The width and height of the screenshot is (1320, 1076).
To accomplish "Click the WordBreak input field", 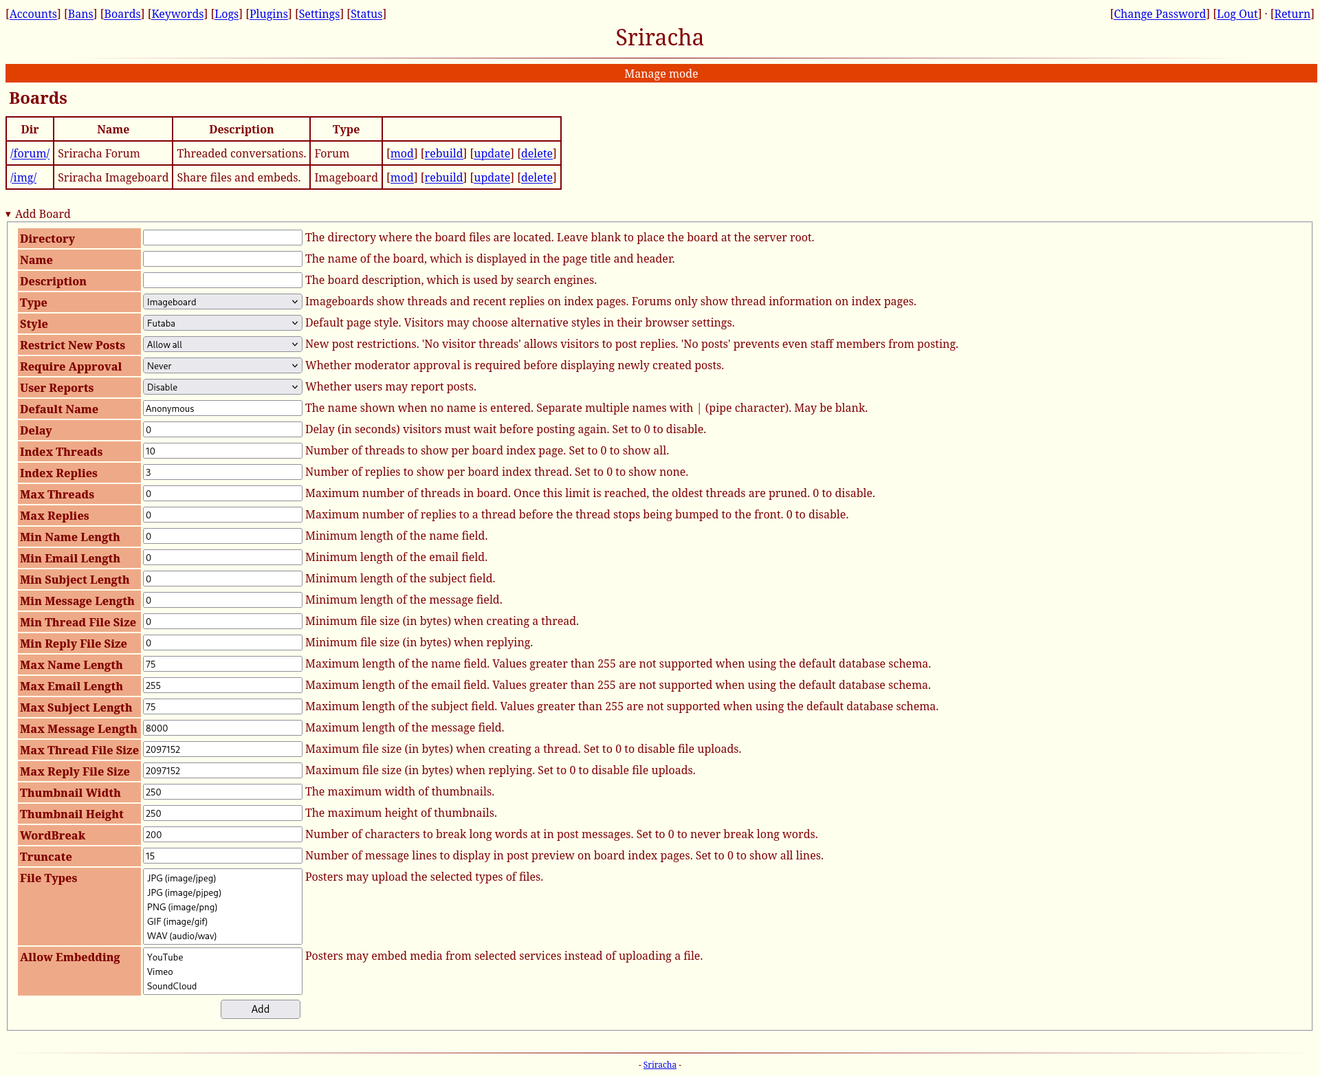I will point(223,835).
